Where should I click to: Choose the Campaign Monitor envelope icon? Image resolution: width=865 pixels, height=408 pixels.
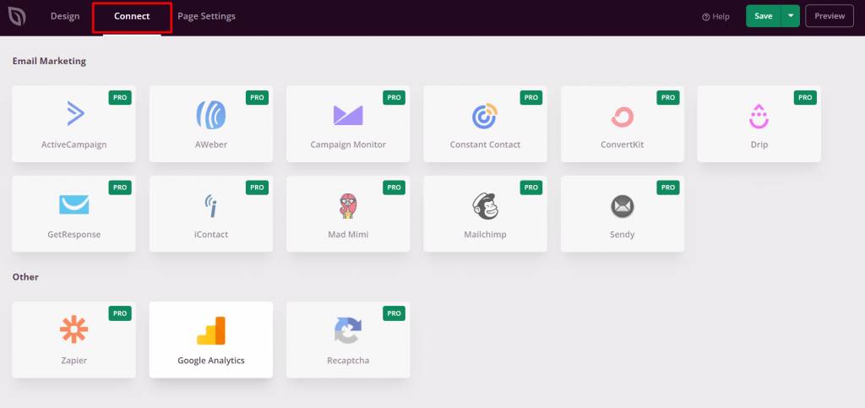pyautogui.click(x=348, y=115)
